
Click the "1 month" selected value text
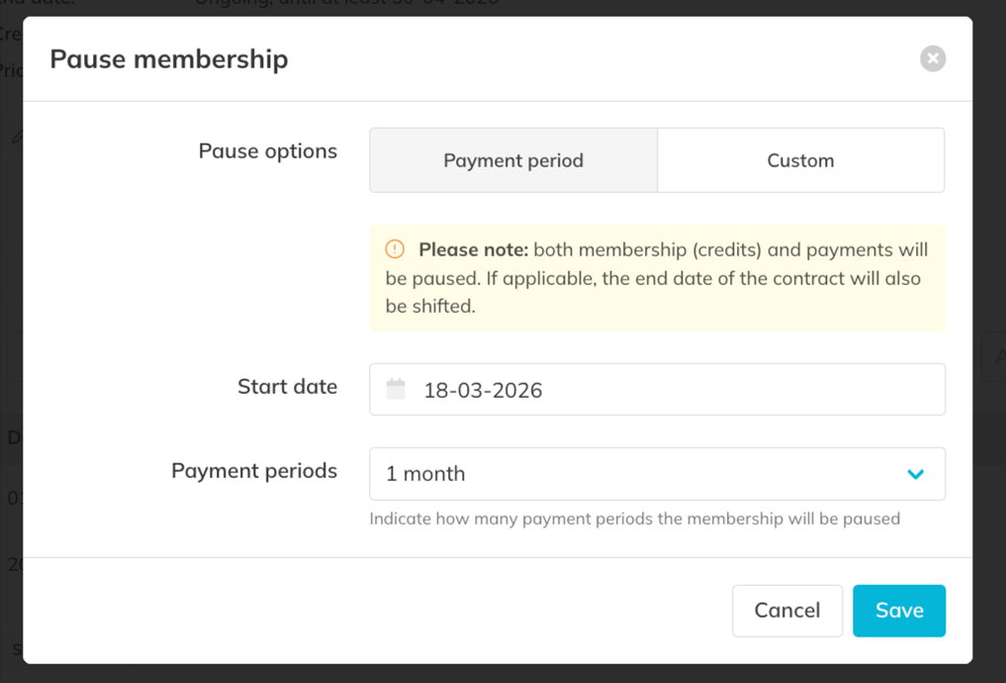click(425, 474)
